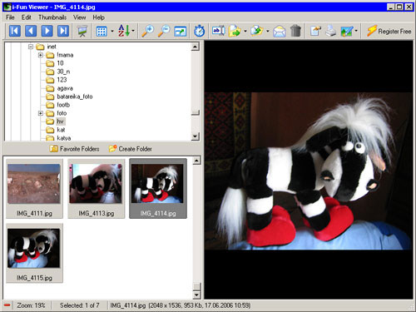Open the sort order dropdown arrow

click(133, 31)
